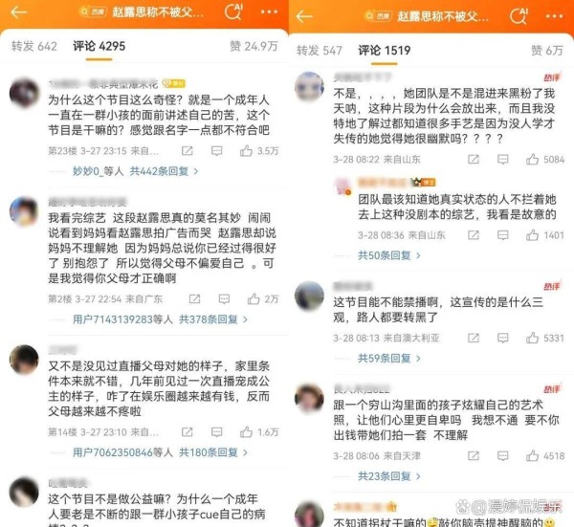
Task: Tap the reply bubble icon on 第2楼 comment
Action: pyautogui.click(x=224, y=299)
